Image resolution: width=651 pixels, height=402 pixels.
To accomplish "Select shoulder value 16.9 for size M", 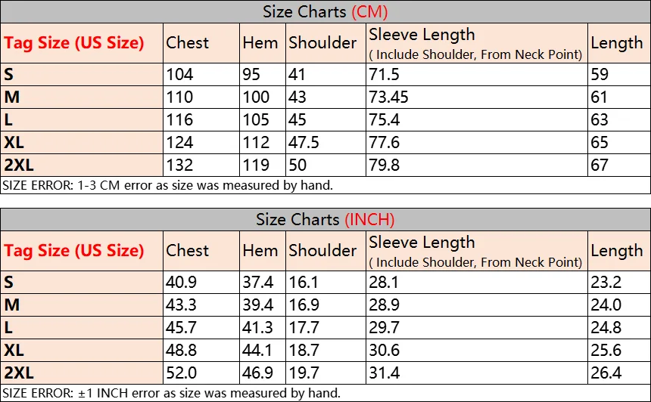I will [x=304, y=305].
